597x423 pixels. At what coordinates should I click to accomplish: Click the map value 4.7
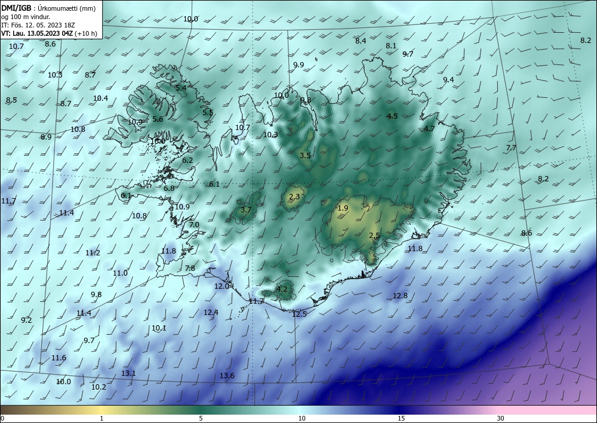coord(429,129)
